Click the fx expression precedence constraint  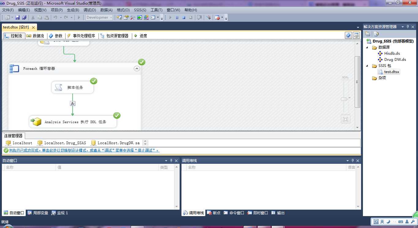tap(73, 104)
